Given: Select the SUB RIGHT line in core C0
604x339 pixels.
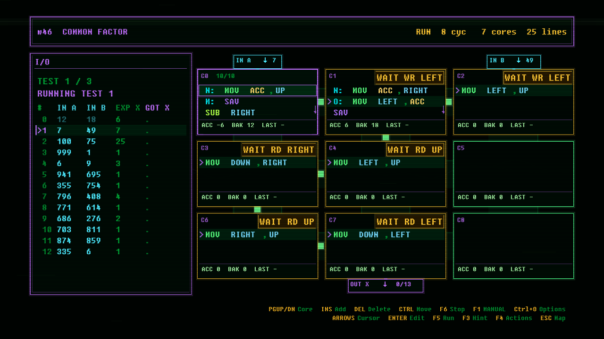Looking at the screenshot, I should point(258,113).
